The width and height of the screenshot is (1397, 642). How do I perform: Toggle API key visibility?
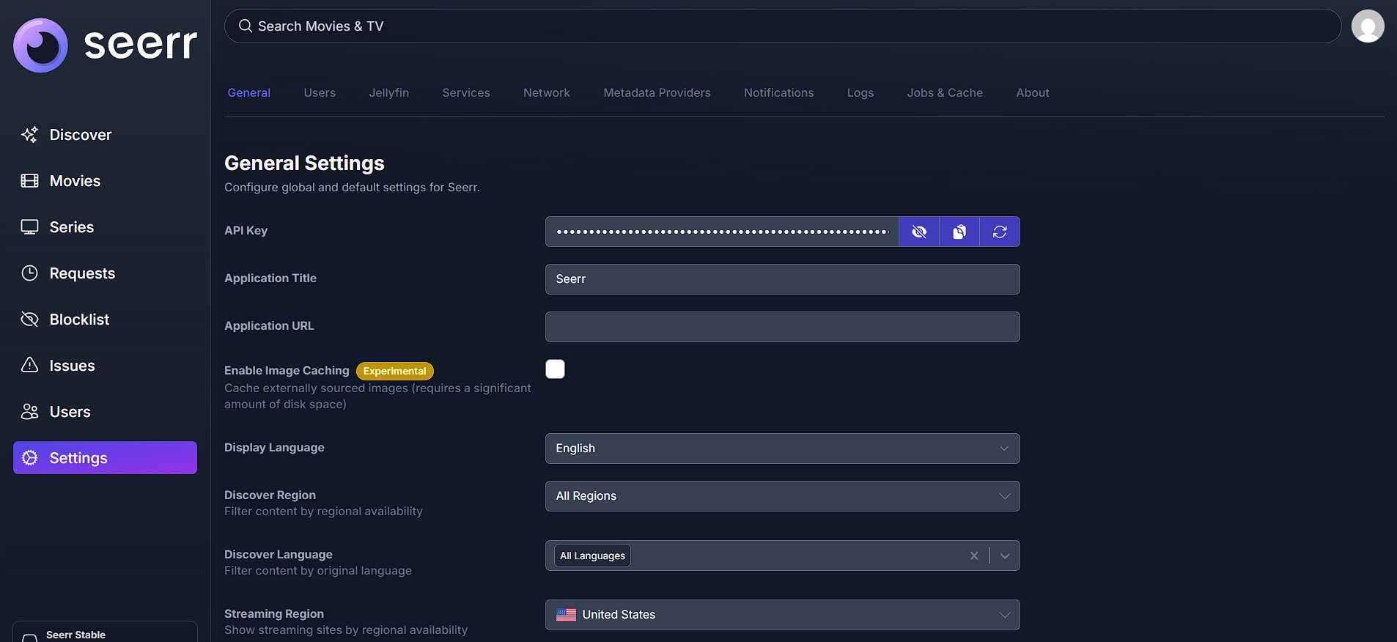919,232
